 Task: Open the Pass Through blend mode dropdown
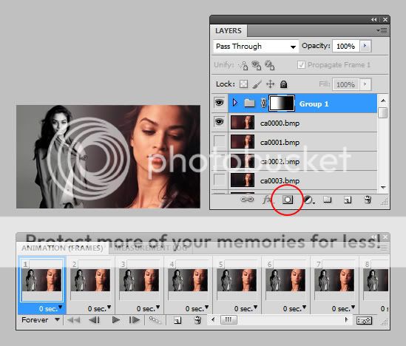256,47
